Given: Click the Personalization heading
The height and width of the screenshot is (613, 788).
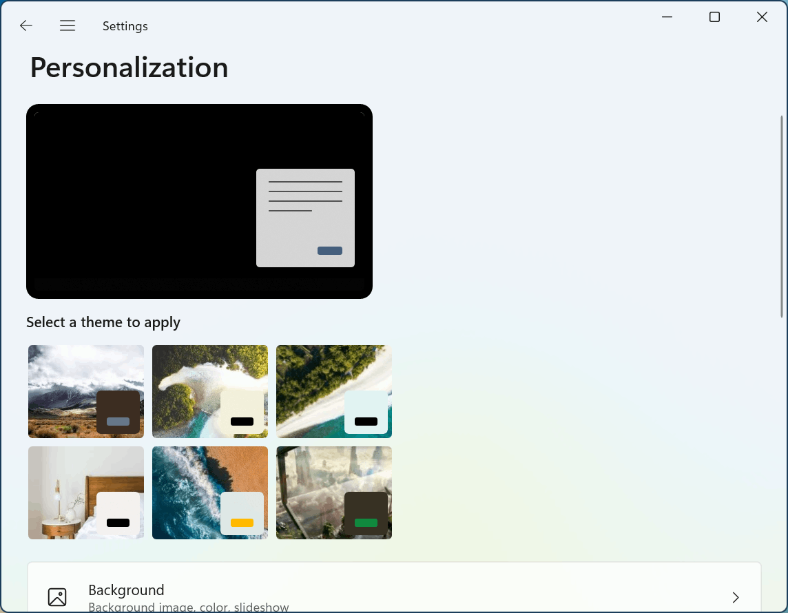Looking at the screenshot, I should coord(129,67).
